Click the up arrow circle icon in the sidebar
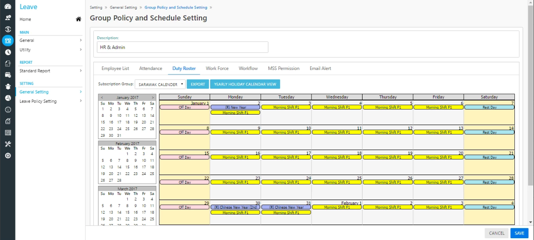Viewport: 534px width, 240px height. pyautogui.click(x=7, y=155)
